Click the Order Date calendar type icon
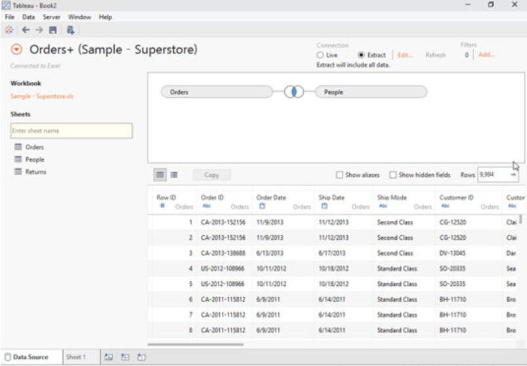The height and width of the screenshot is (366, 527). tap(262, 206)
